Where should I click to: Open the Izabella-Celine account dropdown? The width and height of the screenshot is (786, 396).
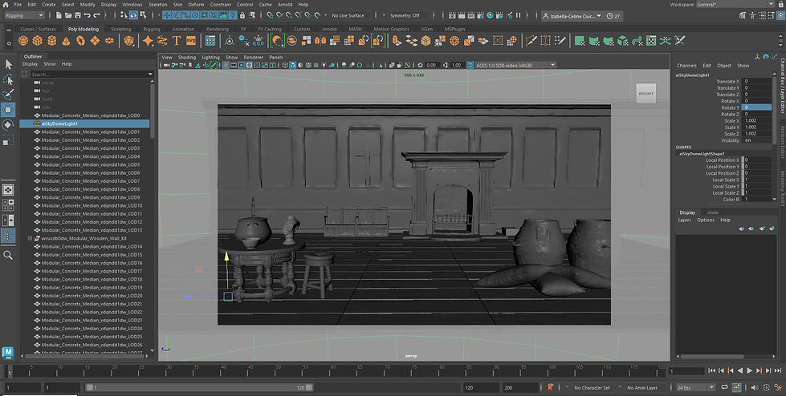click(x=572, y=16)
